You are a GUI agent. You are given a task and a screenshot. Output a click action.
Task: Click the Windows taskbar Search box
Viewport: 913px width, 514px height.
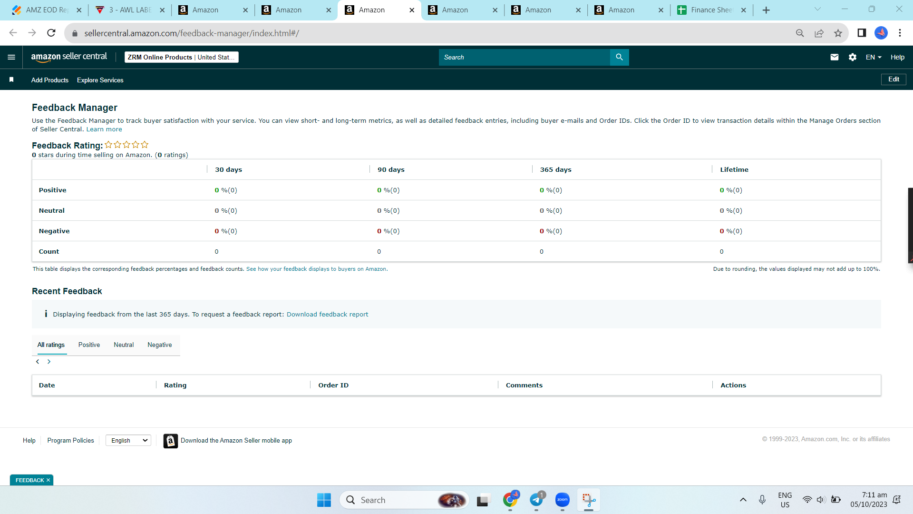click(x=404, y=500)
